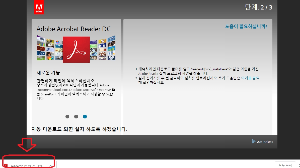The image size is (300, 168).
Task: Open the '도움이 필요하십니까?' help link
Action: [246, 26]
